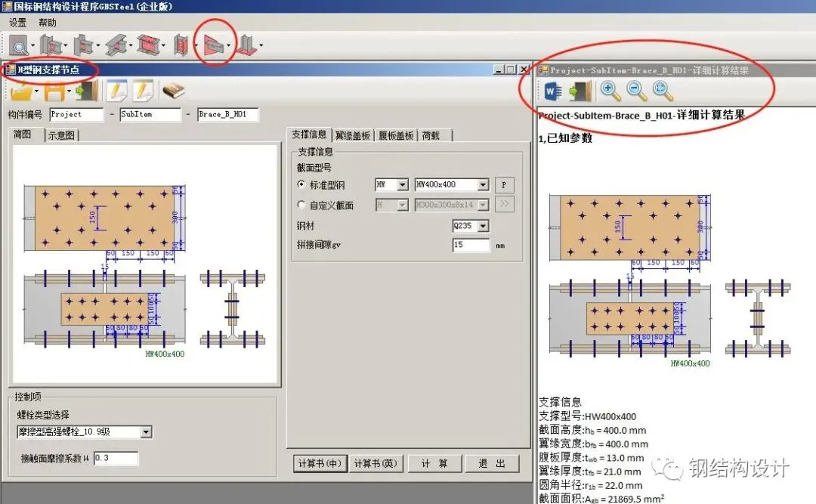The height and width of the screenshot is (504, 816).
Task: Select the column base plate icon
Action: coord(246,45)
